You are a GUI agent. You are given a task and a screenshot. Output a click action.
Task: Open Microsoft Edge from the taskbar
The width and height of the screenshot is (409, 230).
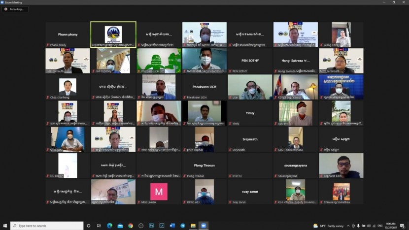coord(109,226)
